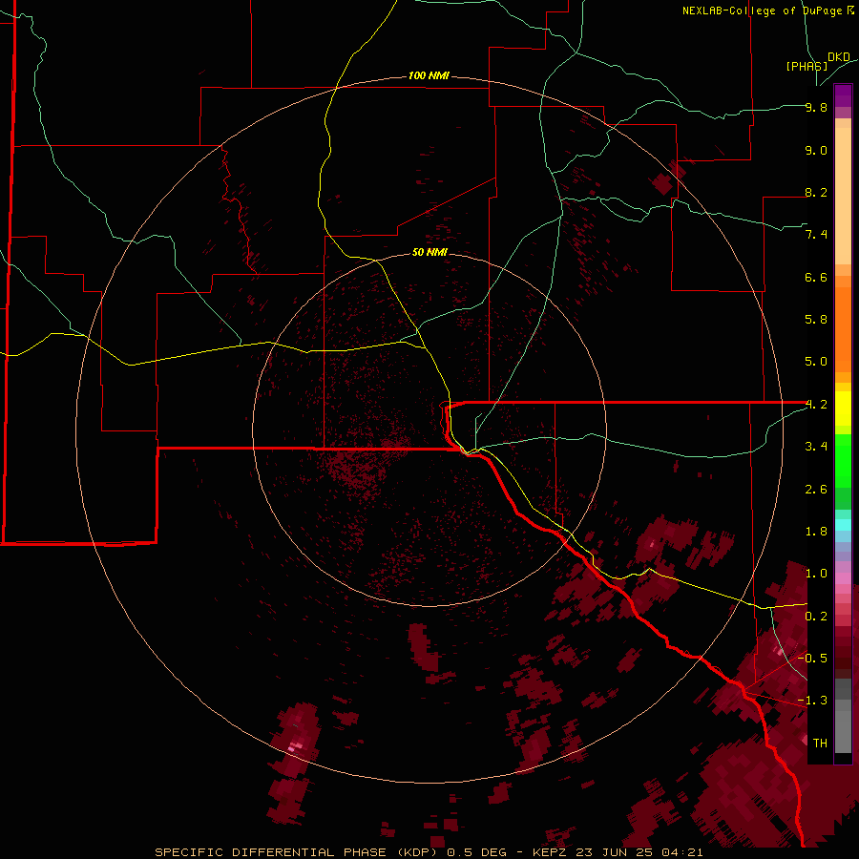Screen dimensions: 859x859
Task: Pick the cyan segment of the color bar
Action: coord(843,525)
